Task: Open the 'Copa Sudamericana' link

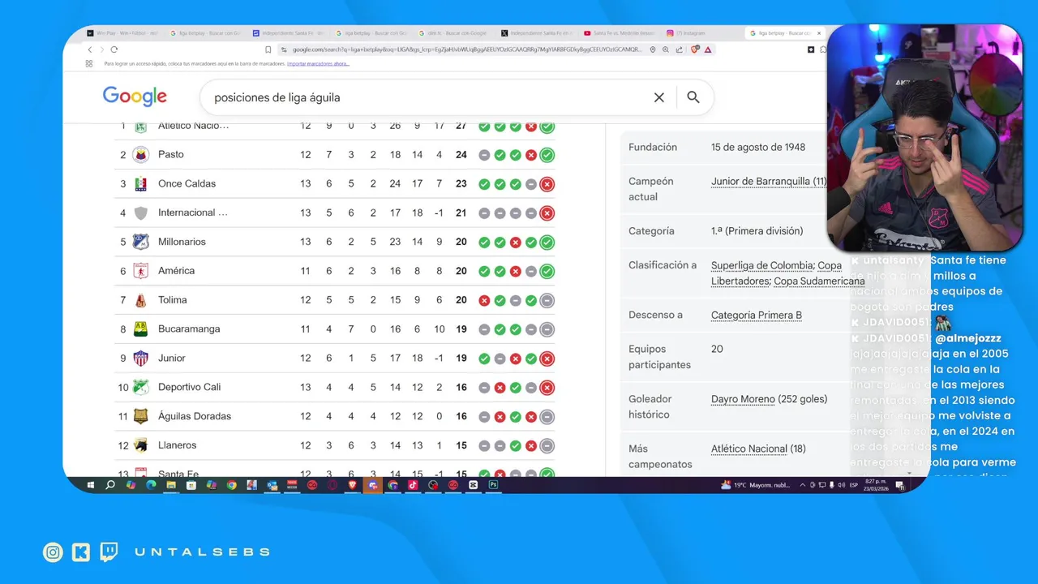Action: point(819,281)
